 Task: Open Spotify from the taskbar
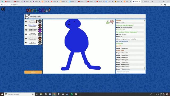point(72,94)
